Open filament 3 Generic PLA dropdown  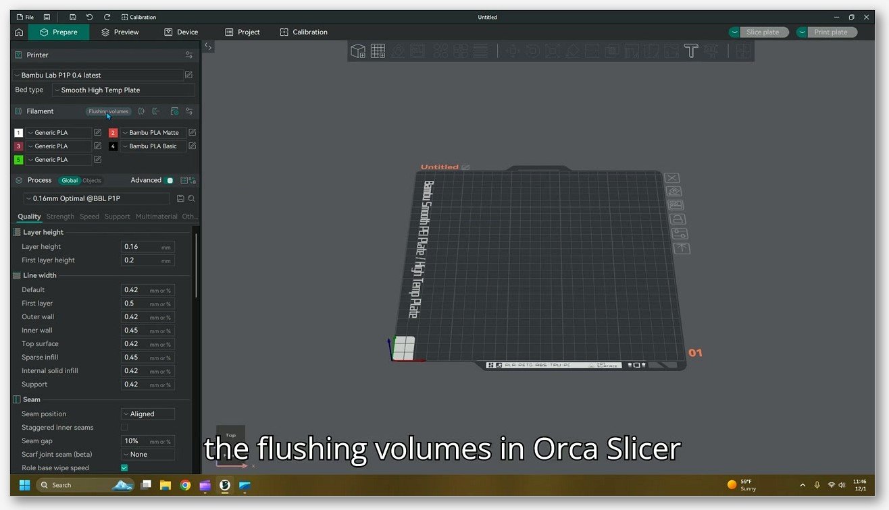click(58, 146)
